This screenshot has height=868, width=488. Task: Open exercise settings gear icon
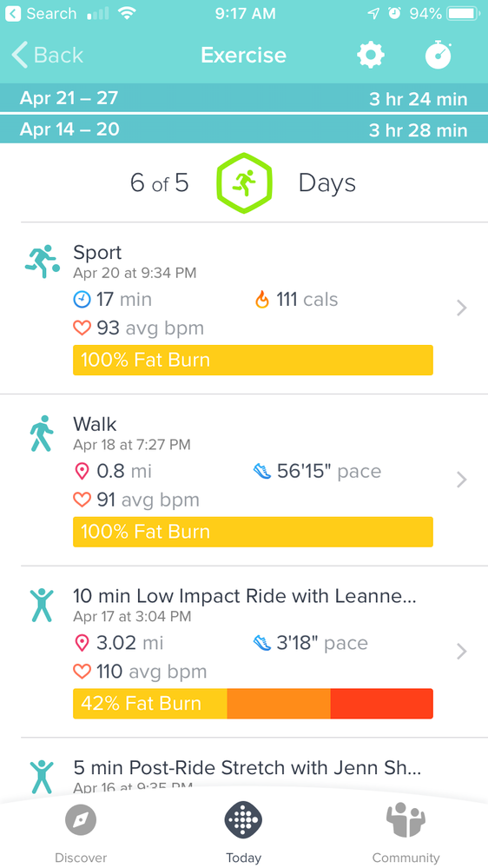[370, 55]
